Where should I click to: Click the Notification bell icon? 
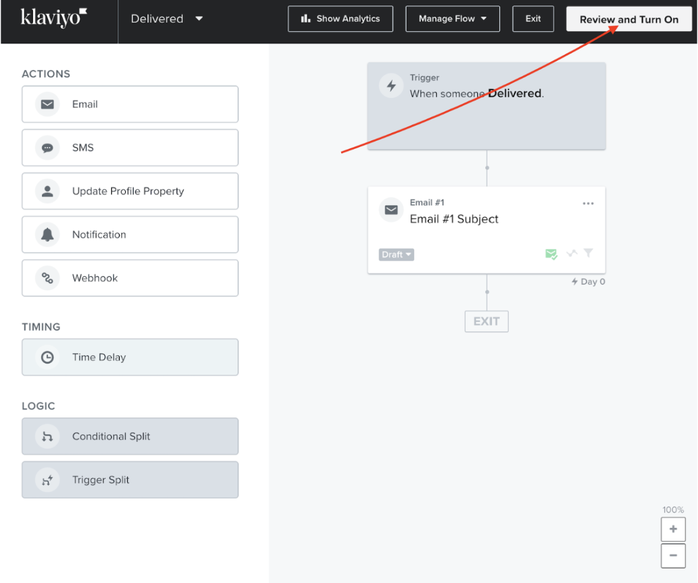[47, 235]
